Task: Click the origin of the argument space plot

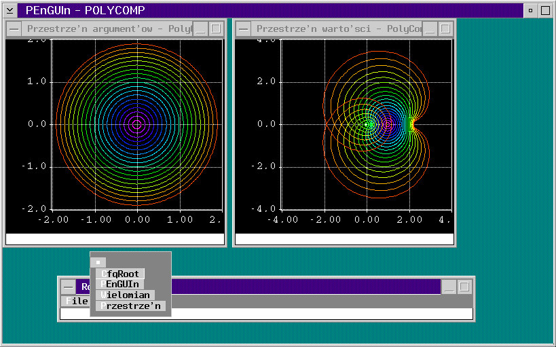Action: 137,124
